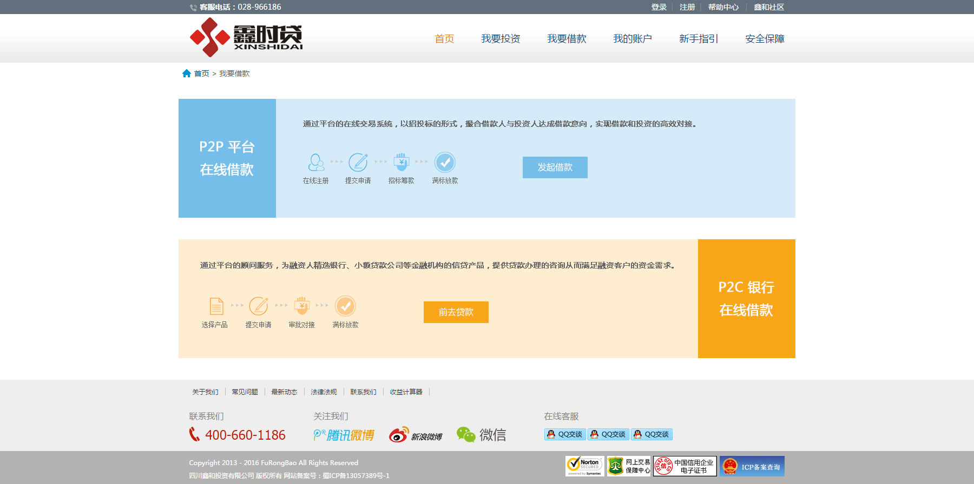Click the 招标筹款 step icon
This screenshot has height=484, width=974.
pyautogui.click(x=401, y=162)
